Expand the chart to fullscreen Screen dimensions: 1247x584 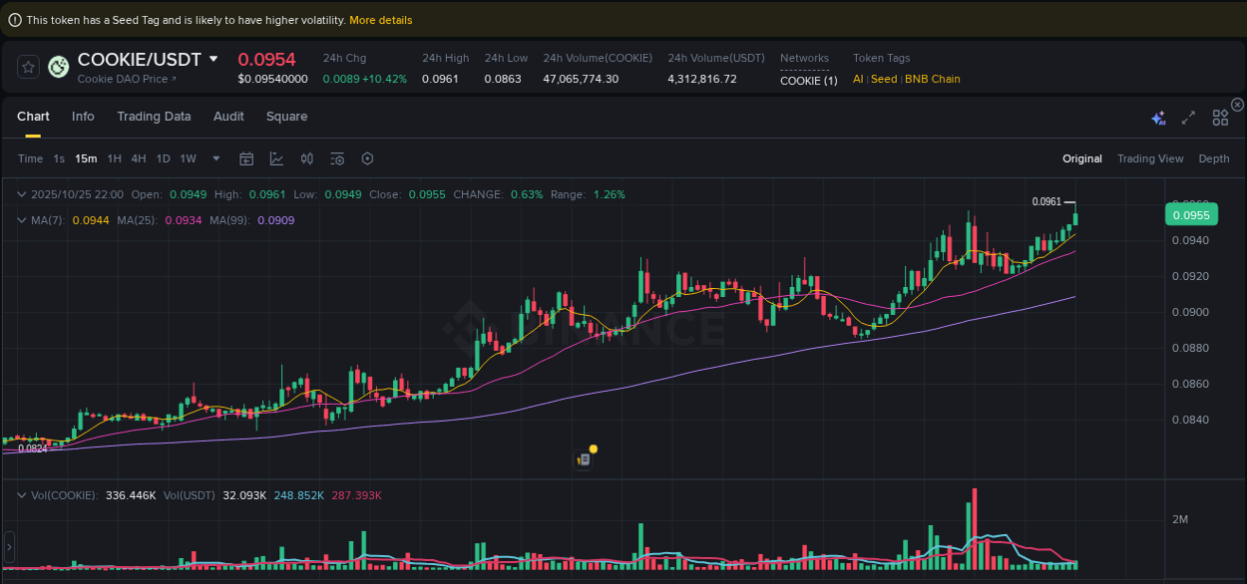(x=1188, y=117)
